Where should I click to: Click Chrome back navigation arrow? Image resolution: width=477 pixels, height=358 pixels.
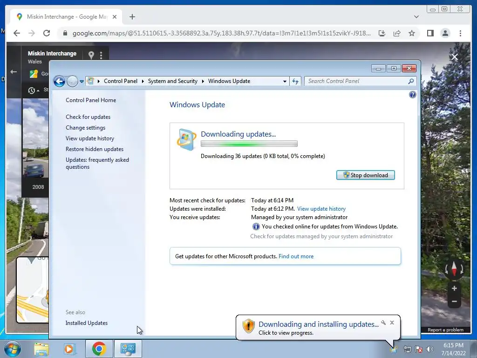17,33
